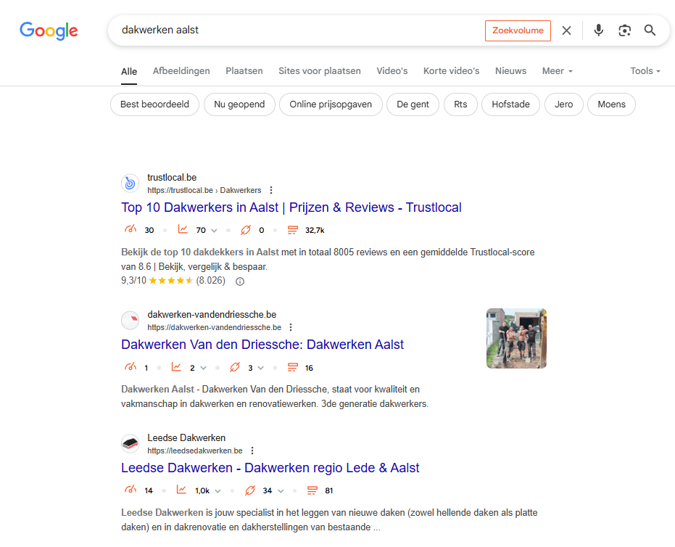Switch to the Plaatsen tab

244,71
